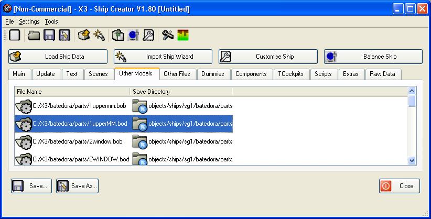
Task: Click the model list scrollbar thumb
Action: click(412, 101)
